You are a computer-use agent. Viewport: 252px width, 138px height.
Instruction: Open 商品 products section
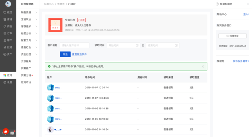(8, 26)
